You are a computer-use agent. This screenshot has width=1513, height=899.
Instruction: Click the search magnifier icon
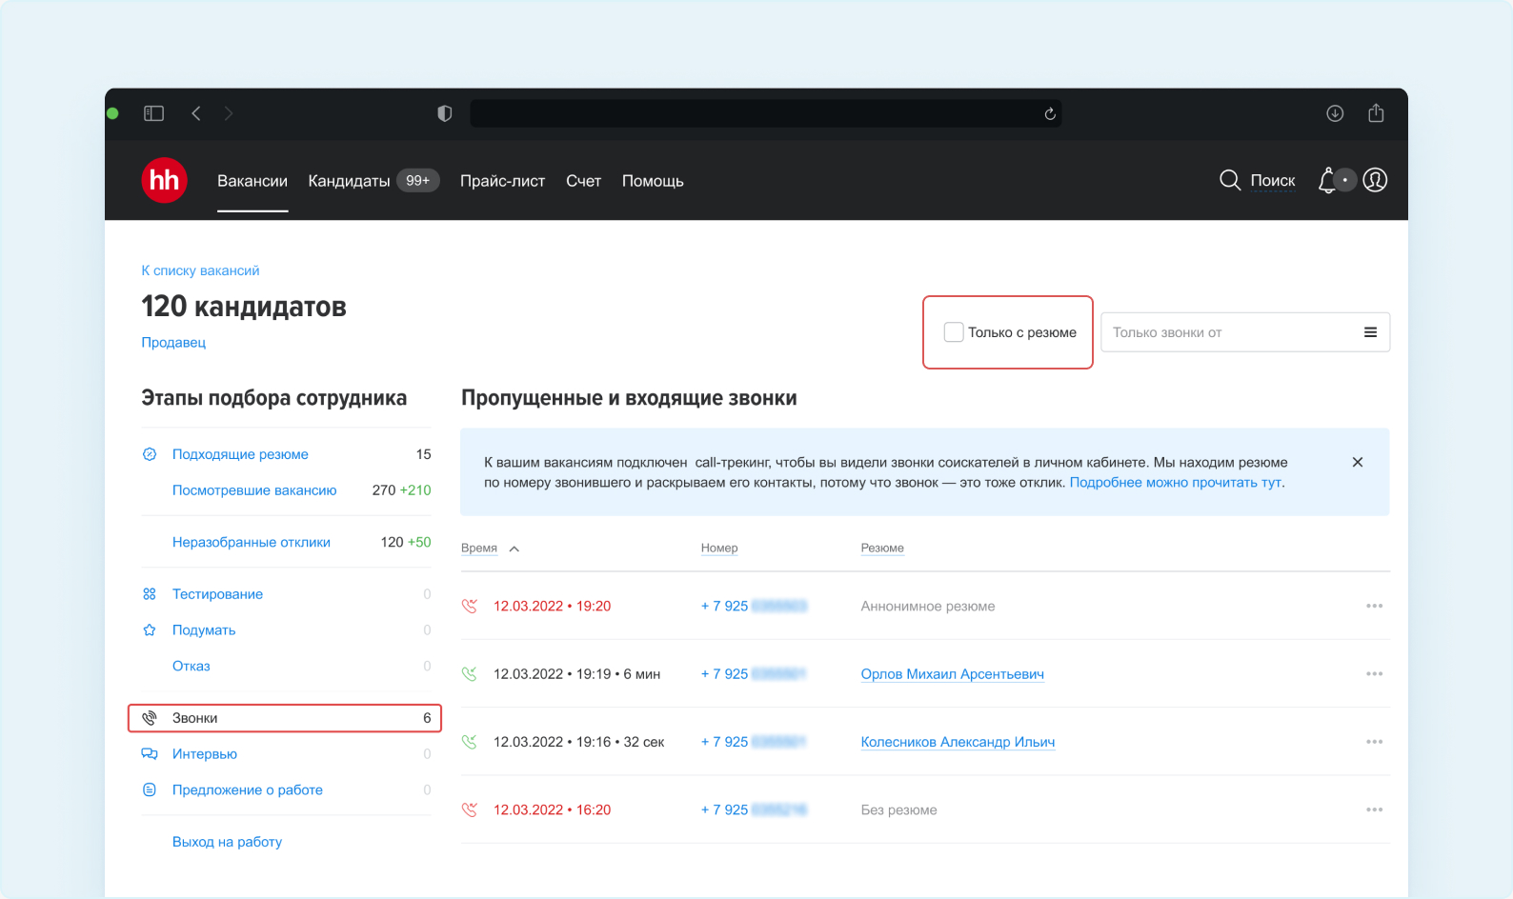point(1230,180)
